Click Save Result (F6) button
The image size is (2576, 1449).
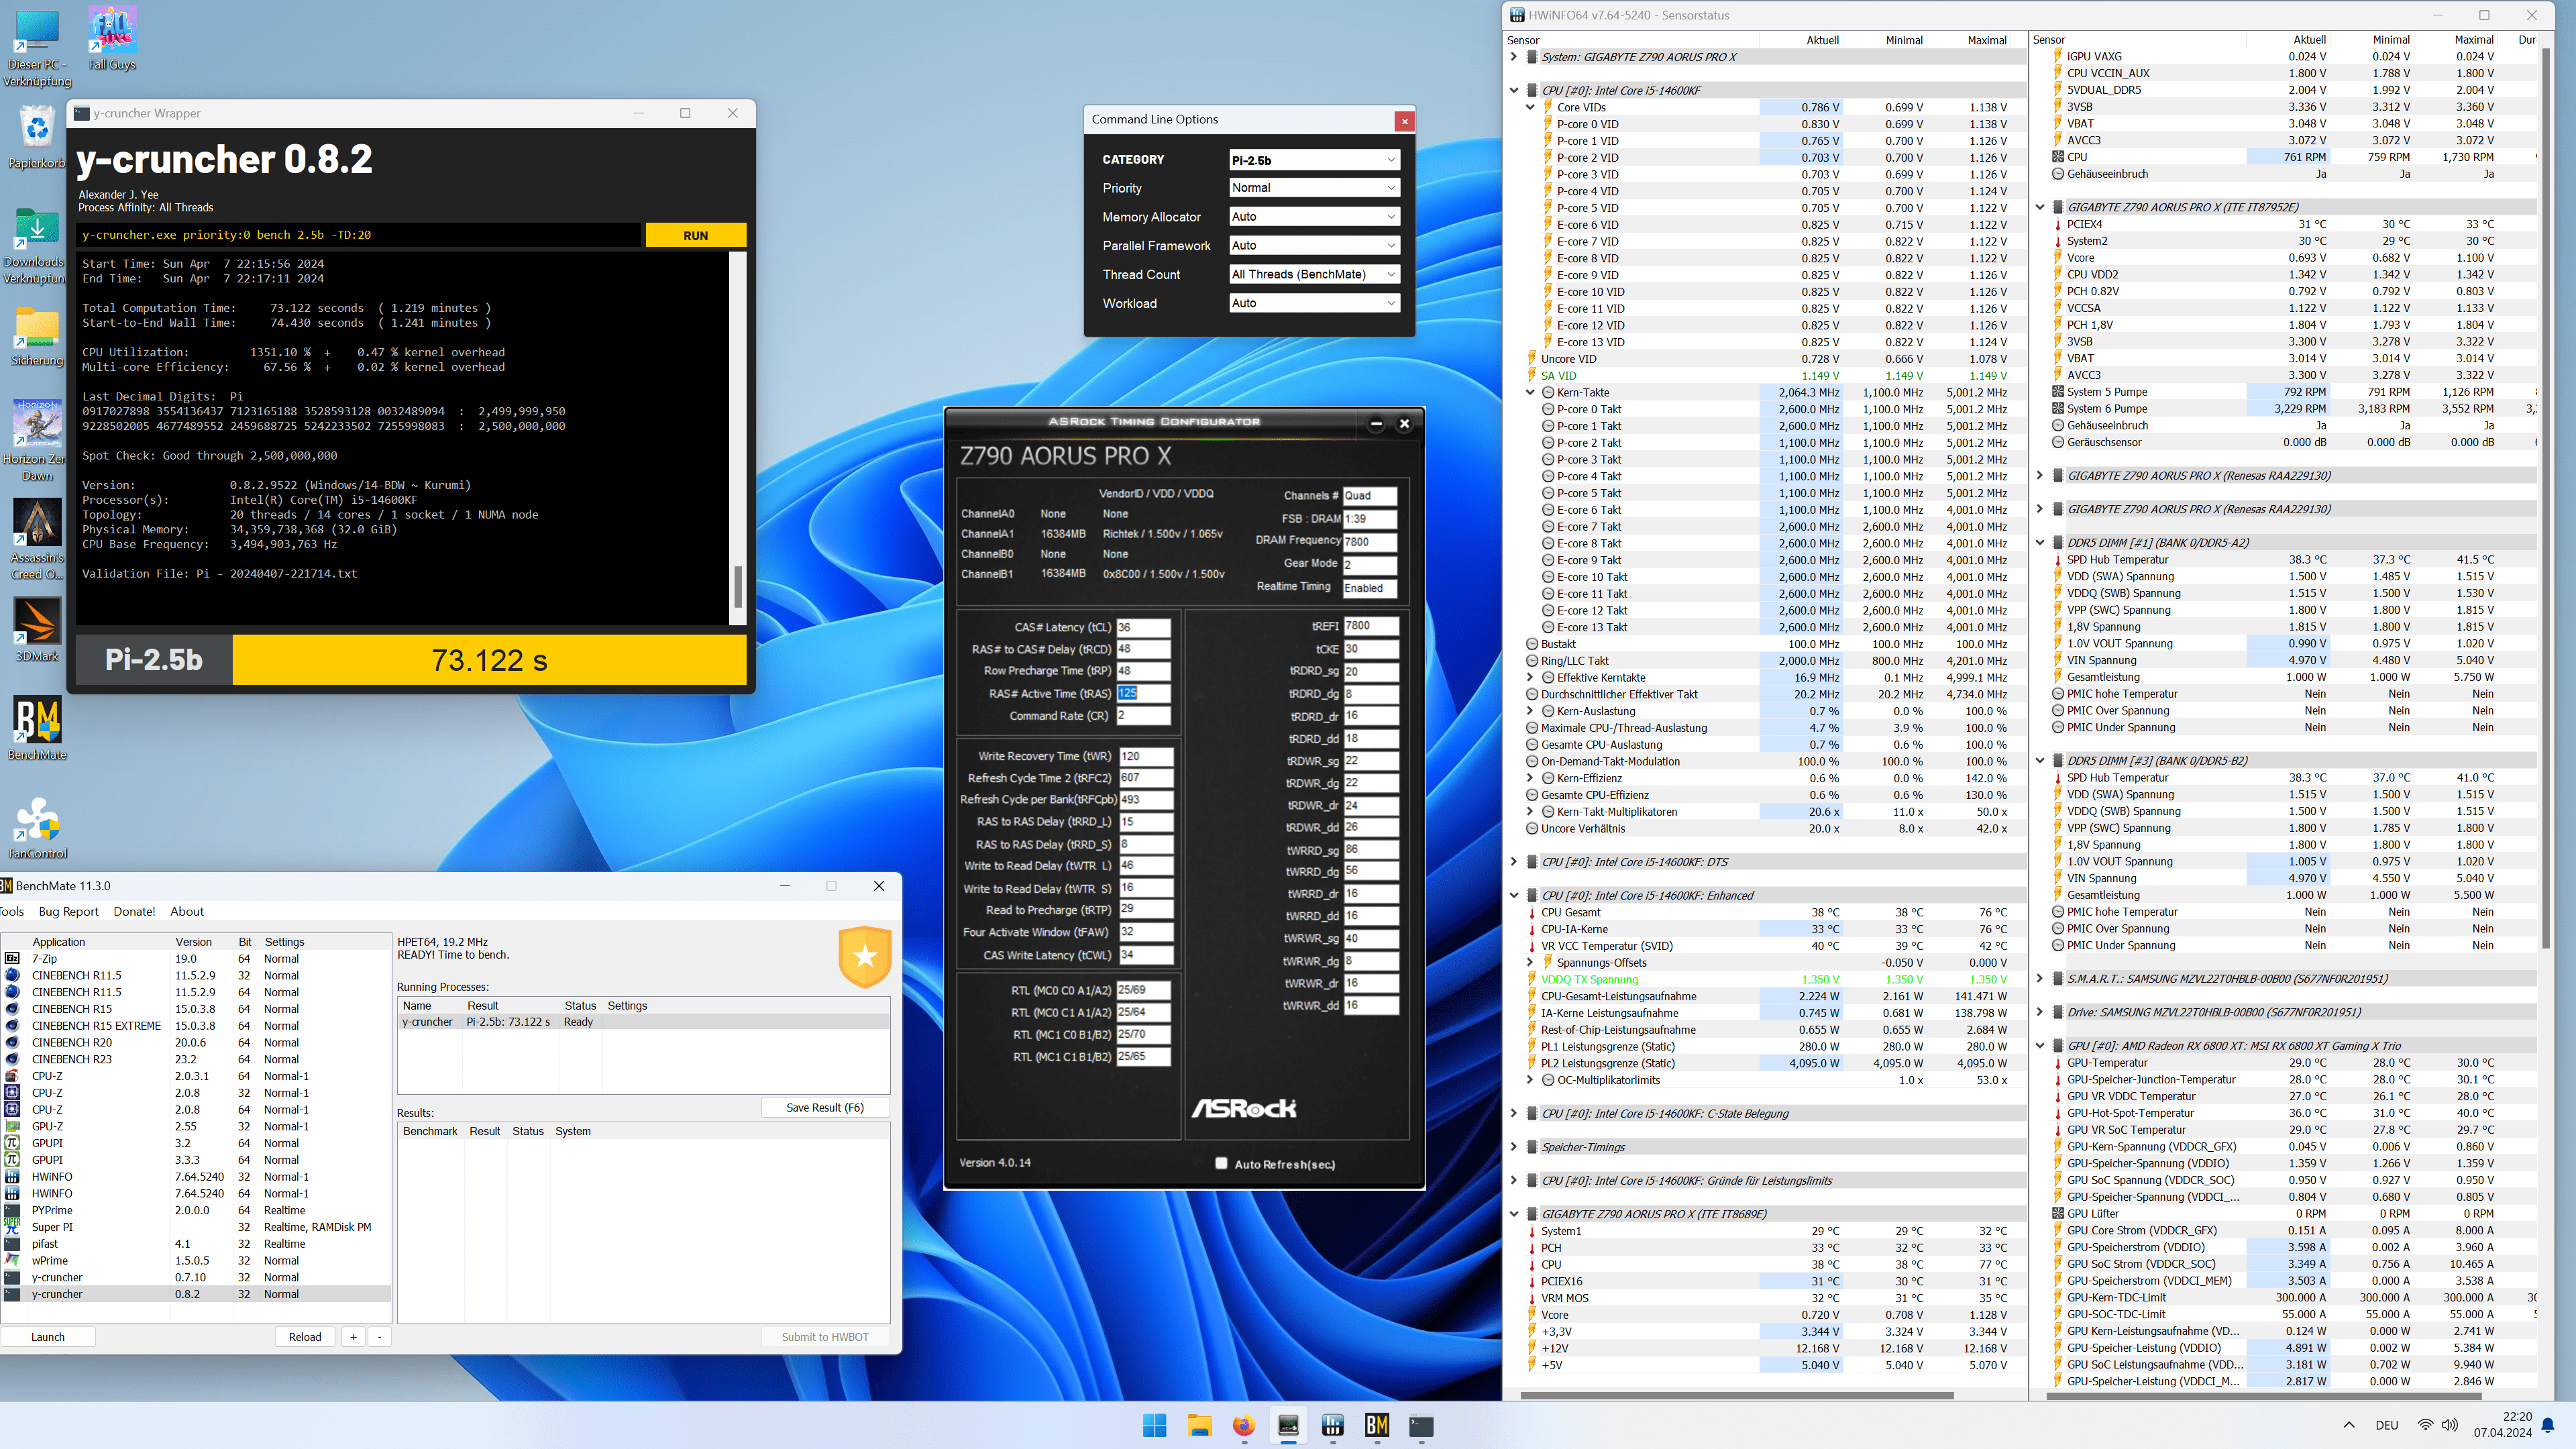pyautogui.click(x=824, y=1107)
